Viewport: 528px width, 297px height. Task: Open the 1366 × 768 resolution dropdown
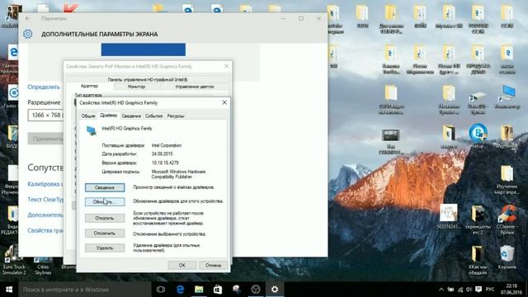click(46, 115)
